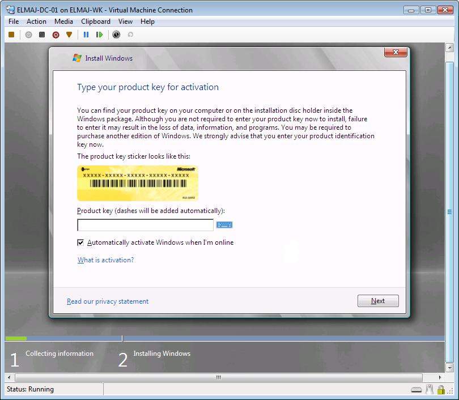Uncheck Automatically activate Windows when I'm online
459x400 pixels.
coord(80,242)
